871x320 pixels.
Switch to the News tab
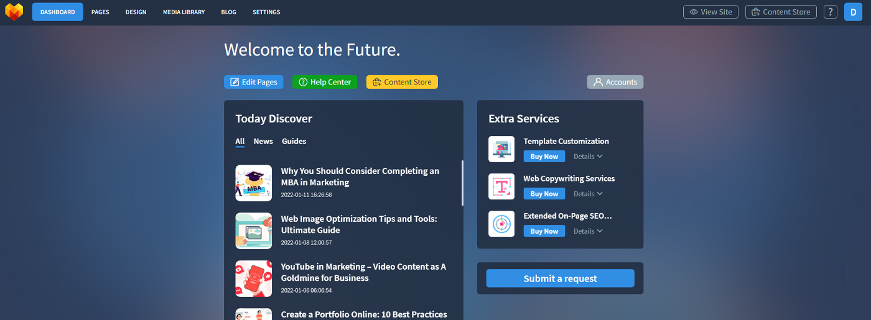coord(263,141)
